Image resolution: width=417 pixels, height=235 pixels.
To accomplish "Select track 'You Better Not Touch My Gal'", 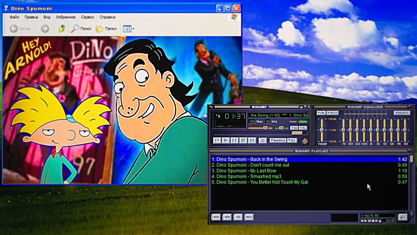I will (309, 182).
